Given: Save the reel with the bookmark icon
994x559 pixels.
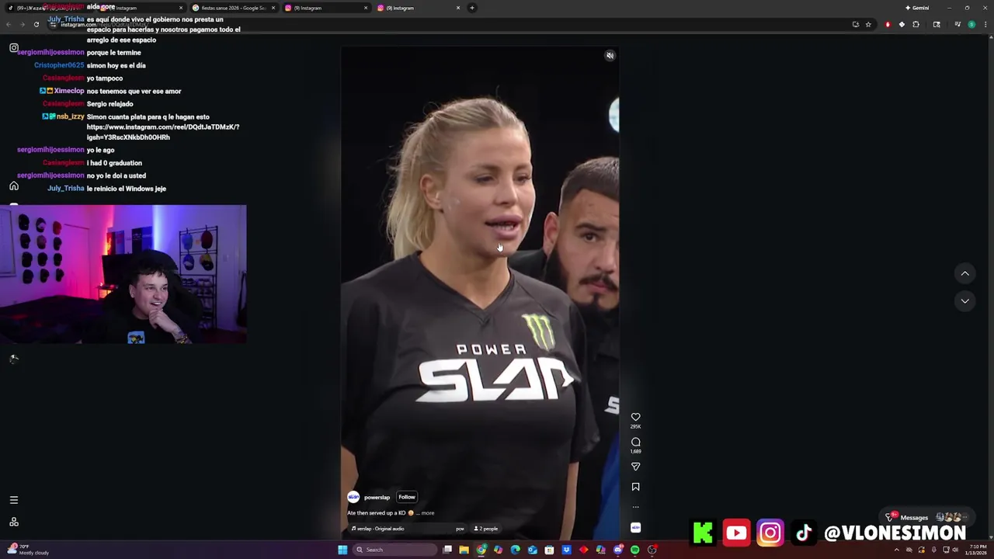Looking at the screenshot, I should tap(635, 487).
